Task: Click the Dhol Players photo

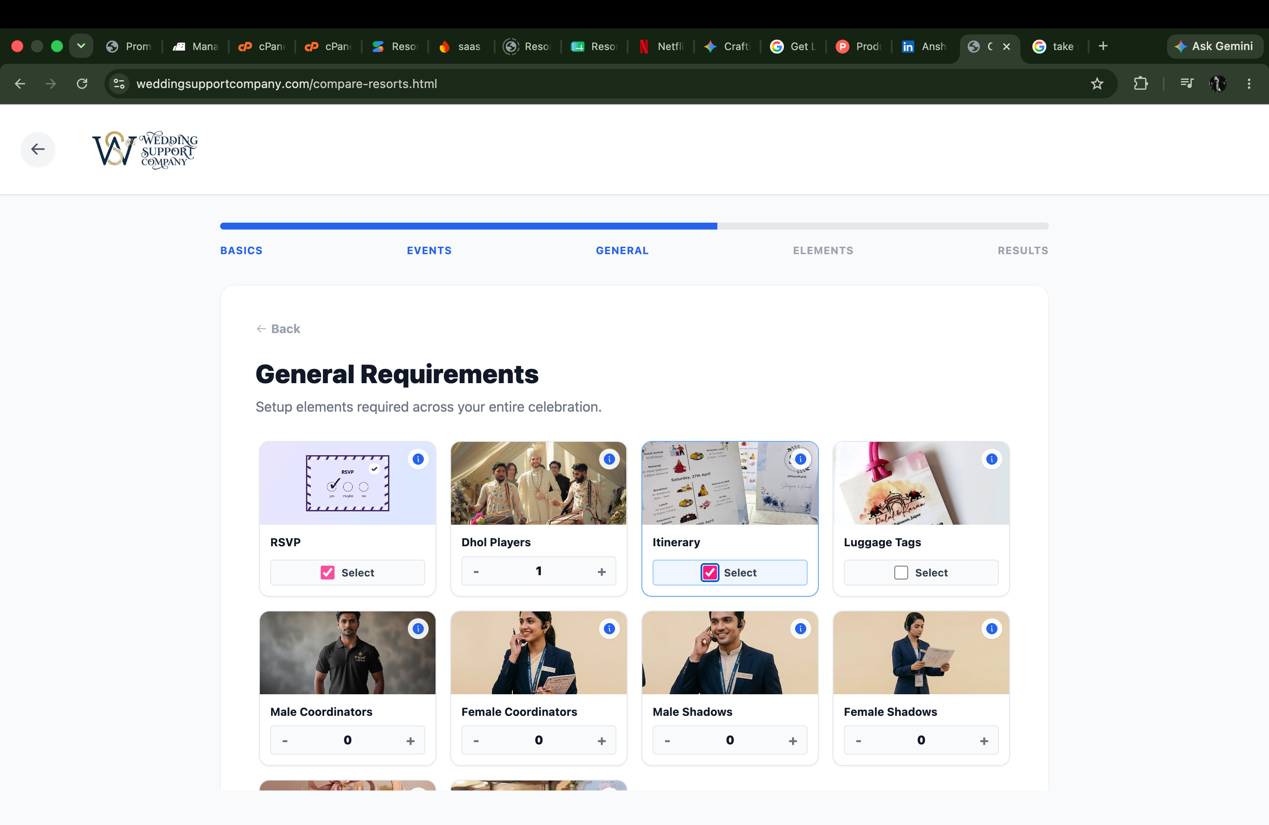Action: 539,483
